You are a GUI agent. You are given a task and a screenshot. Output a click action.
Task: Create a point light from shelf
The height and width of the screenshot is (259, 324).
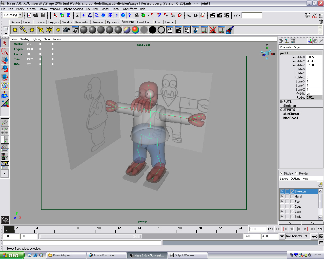click(32, 30)
